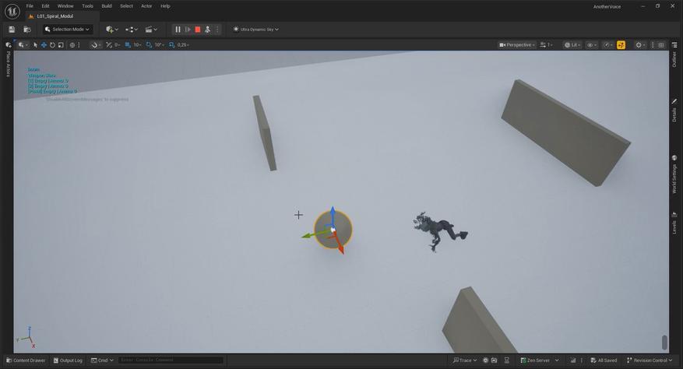Viewport: 683px width, 369px height.
Task: Open the Output Log
Action: click(68, 360)
